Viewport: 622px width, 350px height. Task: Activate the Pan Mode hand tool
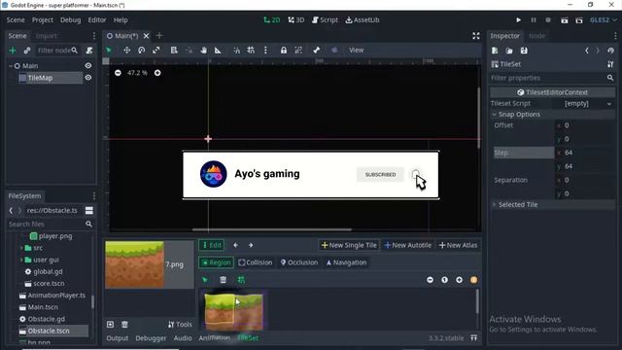click(x=203, y=50)
